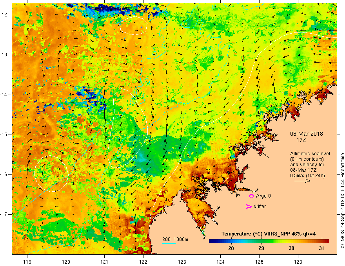Click the magenta Argo circle legend icon

[x=251, y=196]
